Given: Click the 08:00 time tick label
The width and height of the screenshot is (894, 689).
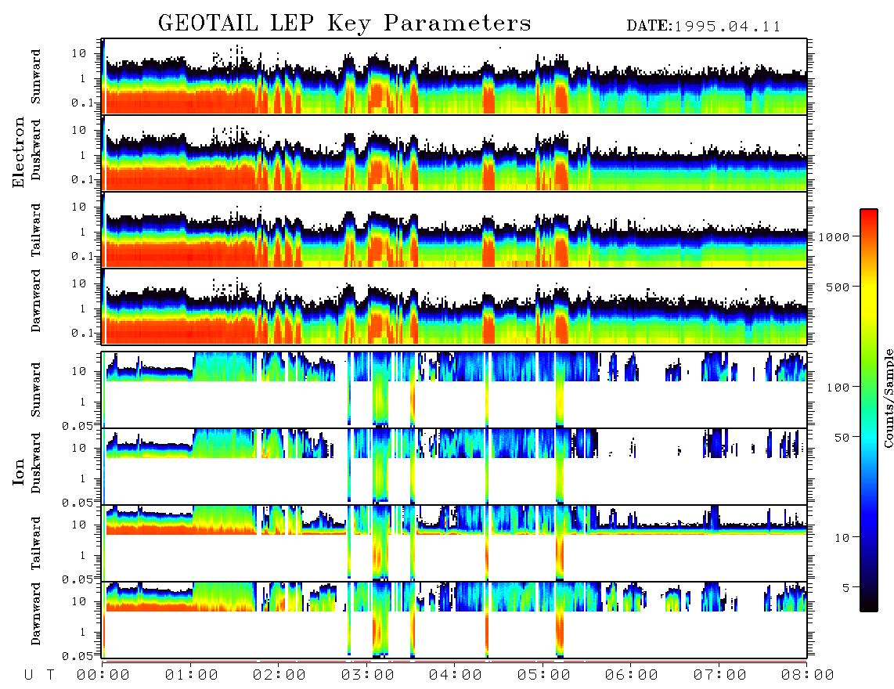Looking at the screenshot, I should pos(808,675).
